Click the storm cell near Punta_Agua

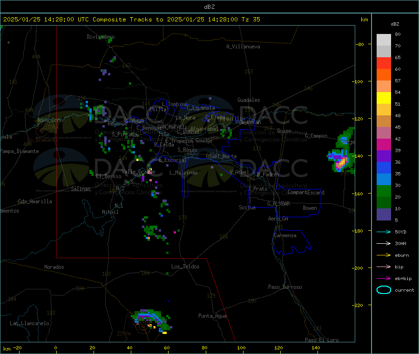click(x=151, y=321)
